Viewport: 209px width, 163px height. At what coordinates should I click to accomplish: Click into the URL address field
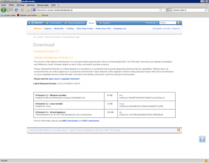pyautogui.click(x=97, y=10)
